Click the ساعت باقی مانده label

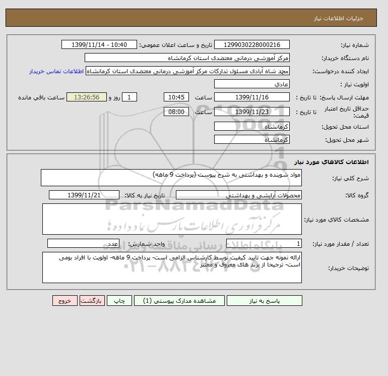point(41,97)
